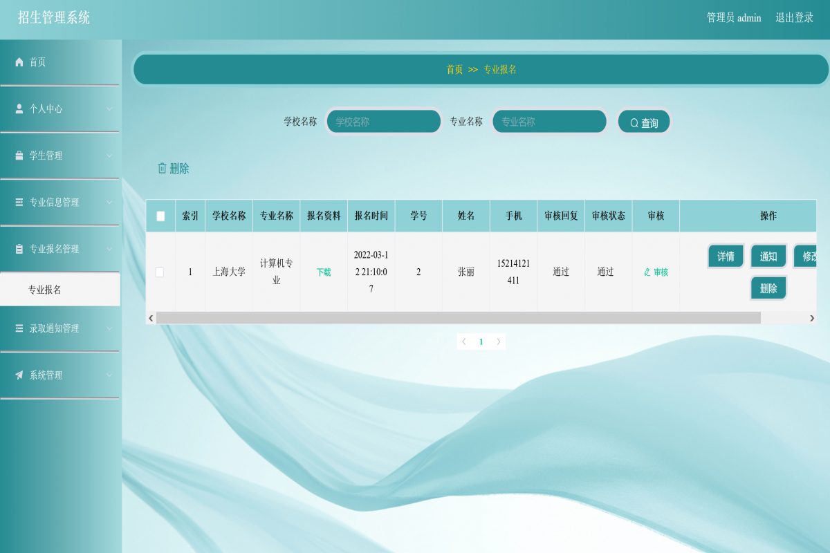This screenshot has height=553, width=830.
Task: Open 详情 for the 上海大学 row
Action: tap(726, 256)
